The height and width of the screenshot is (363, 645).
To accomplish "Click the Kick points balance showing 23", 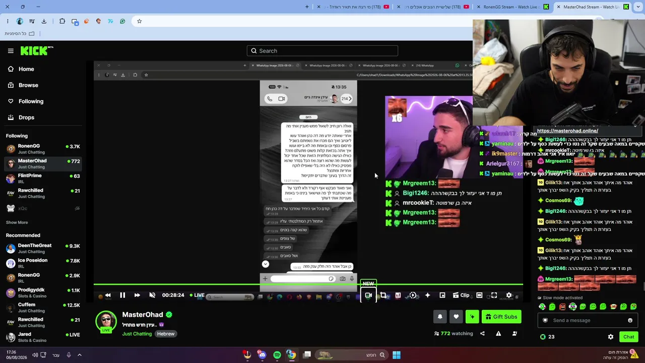I will click(x=547, y=337).
